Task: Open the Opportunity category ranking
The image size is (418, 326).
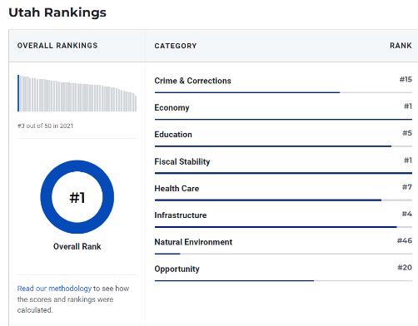Action: 177,269
